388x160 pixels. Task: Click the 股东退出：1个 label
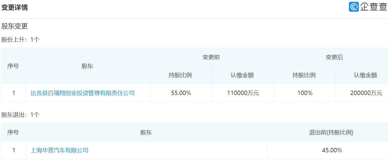pos(21,115)
